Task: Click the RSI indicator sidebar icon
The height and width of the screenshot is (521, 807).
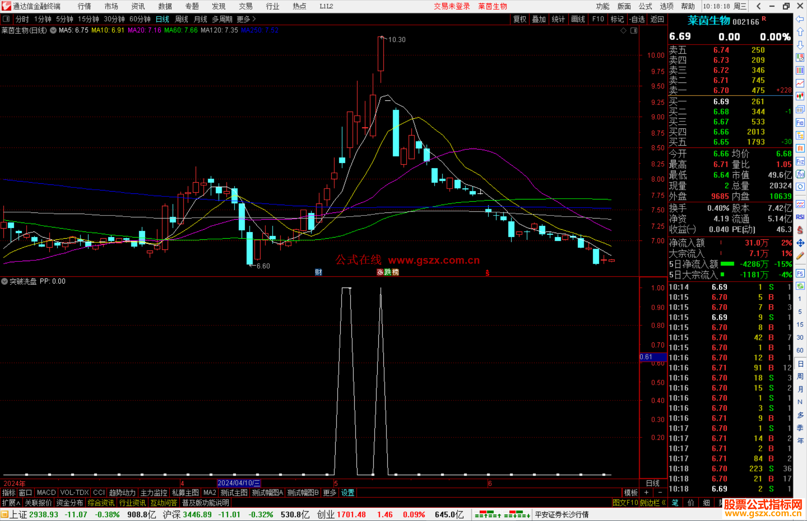Action: pos(800,217)
